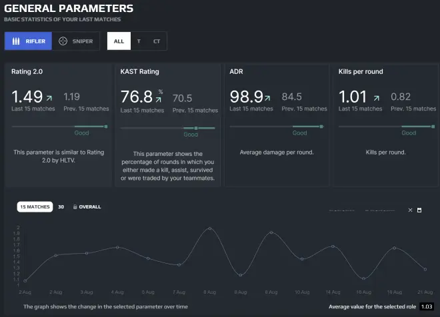Click the trend arrow next to 1.01 kills
The image size is (440, 317).
coord(377,97)
